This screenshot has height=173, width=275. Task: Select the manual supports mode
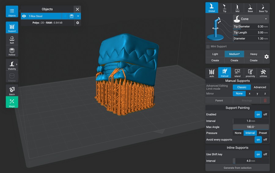[x=225, y=73]
